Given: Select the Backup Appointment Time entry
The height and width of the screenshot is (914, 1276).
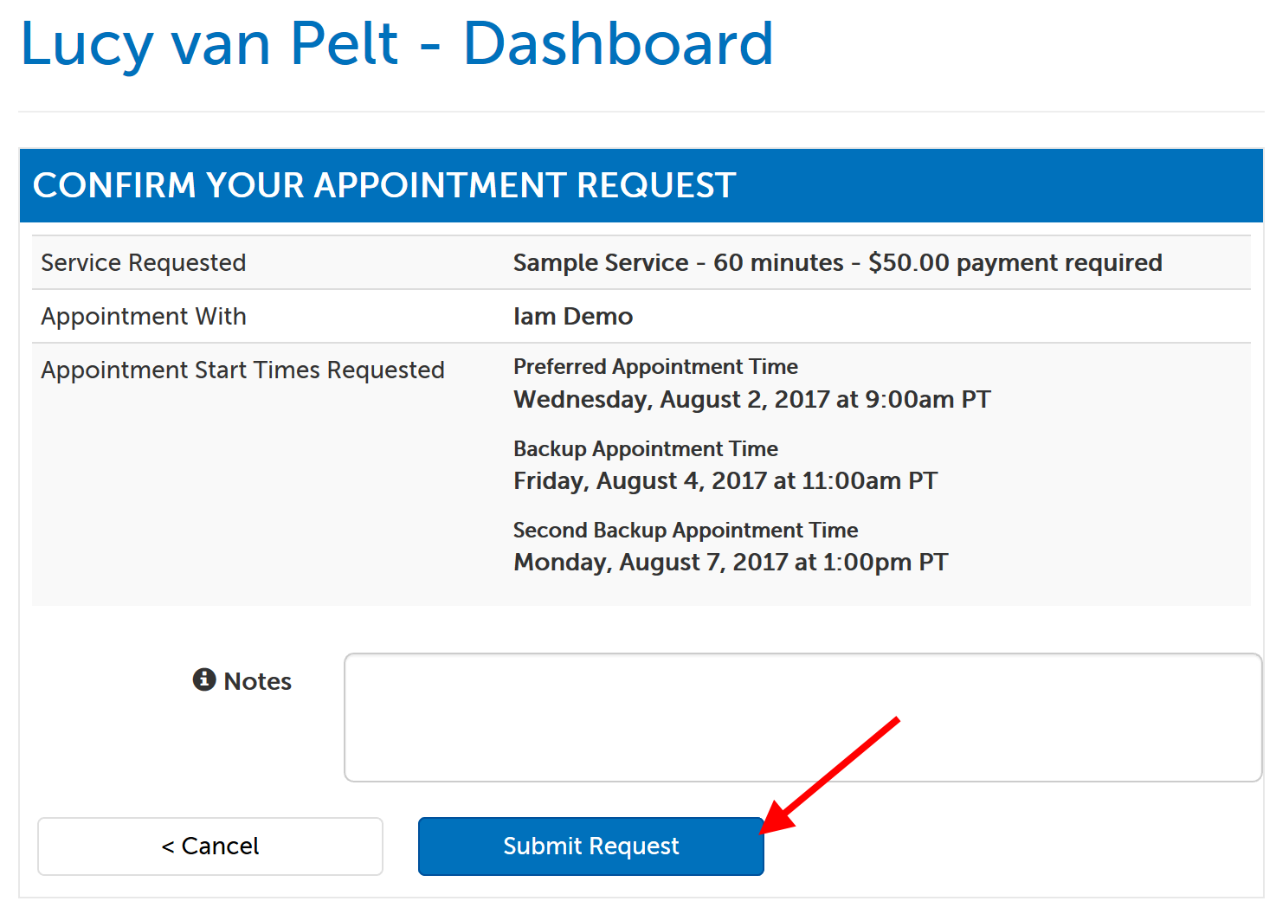Looking at the screenshot, I should (x=645, y=448).
